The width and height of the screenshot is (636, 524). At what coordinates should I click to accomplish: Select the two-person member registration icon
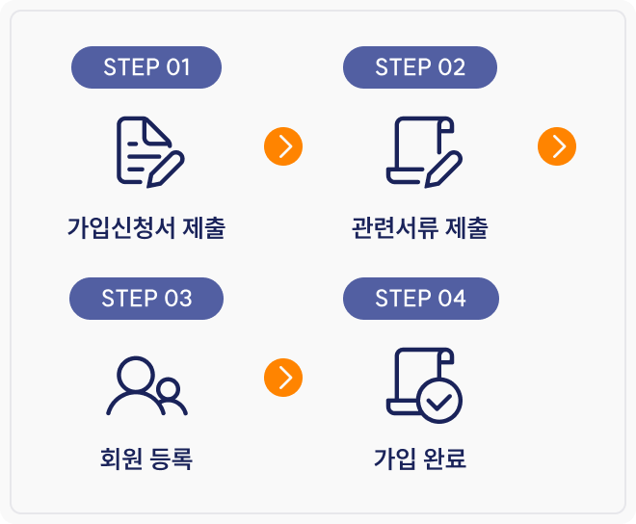pos(146,384)
